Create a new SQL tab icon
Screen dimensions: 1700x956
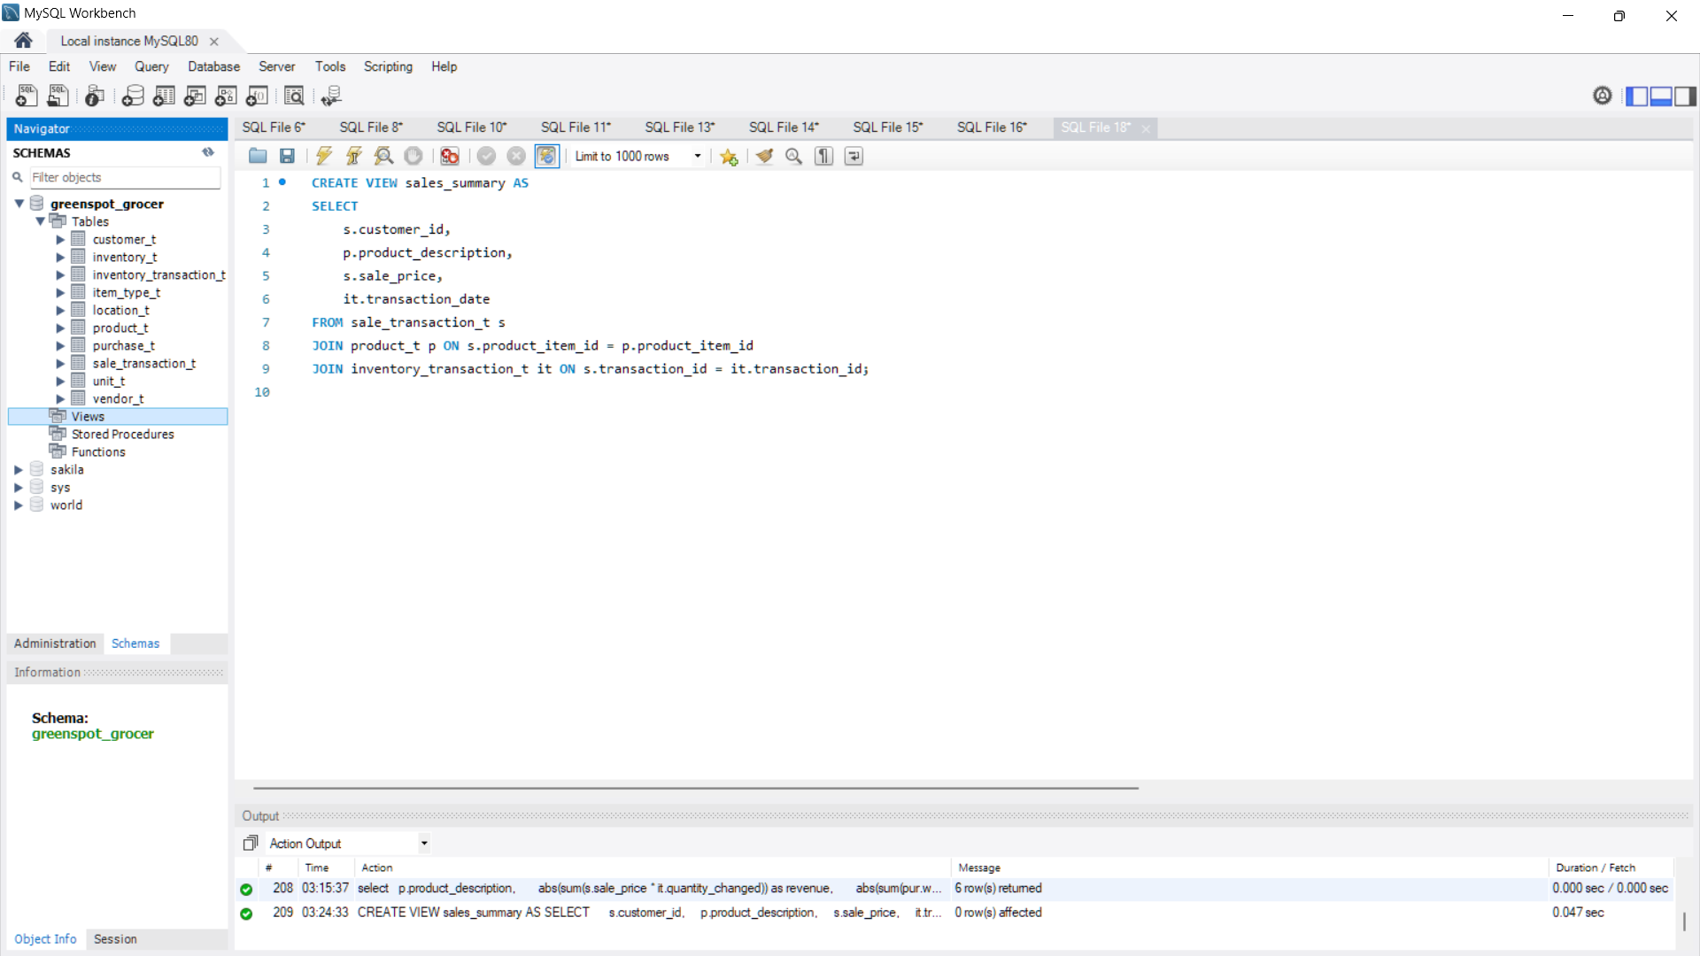tap(27, 96)
